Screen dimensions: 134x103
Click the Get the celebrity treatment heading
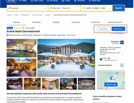(x=44, y=94)
